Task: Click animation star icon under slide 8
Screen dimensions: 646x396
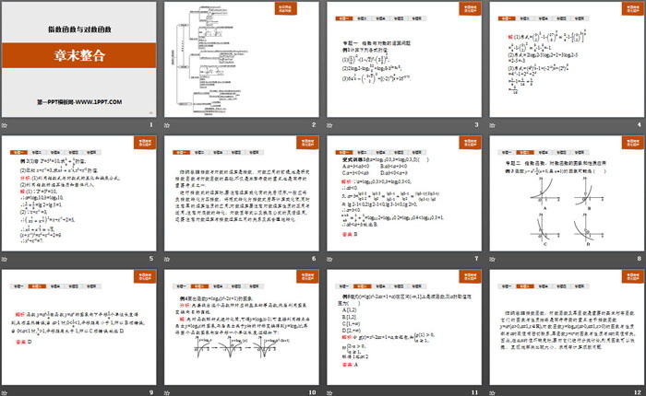Action: [x=492, y=259]
